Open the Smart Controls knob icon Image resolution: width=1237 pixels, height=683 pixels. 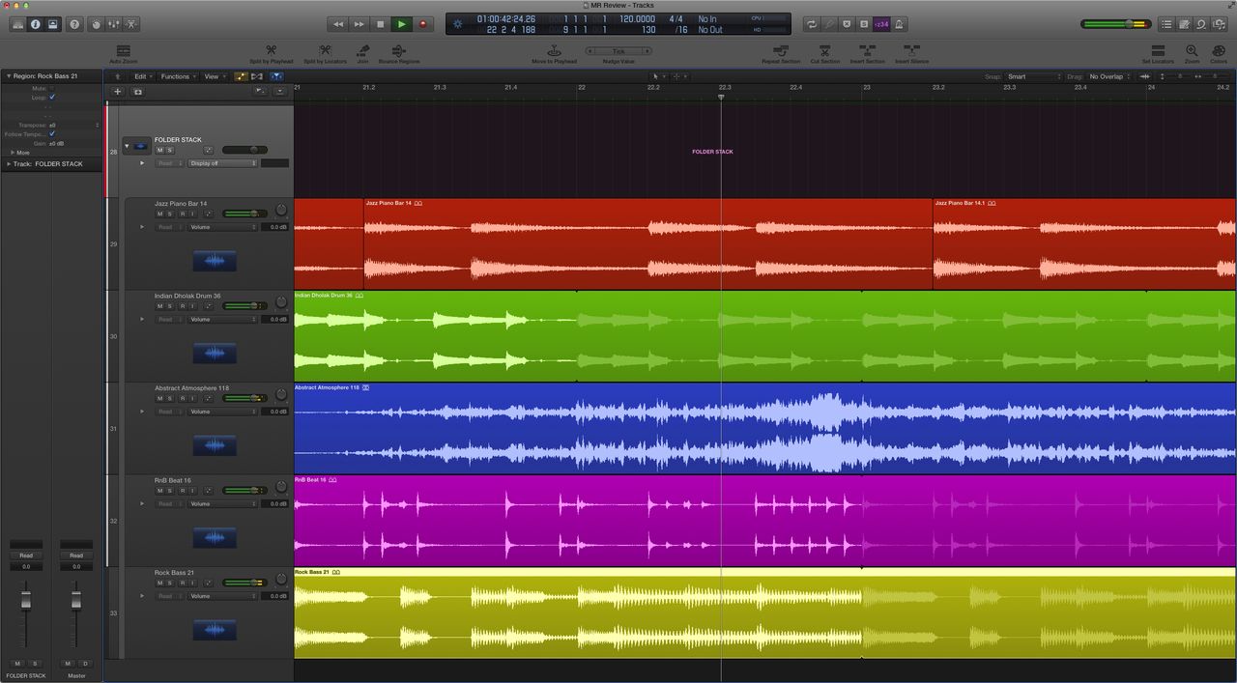[98, 23]
